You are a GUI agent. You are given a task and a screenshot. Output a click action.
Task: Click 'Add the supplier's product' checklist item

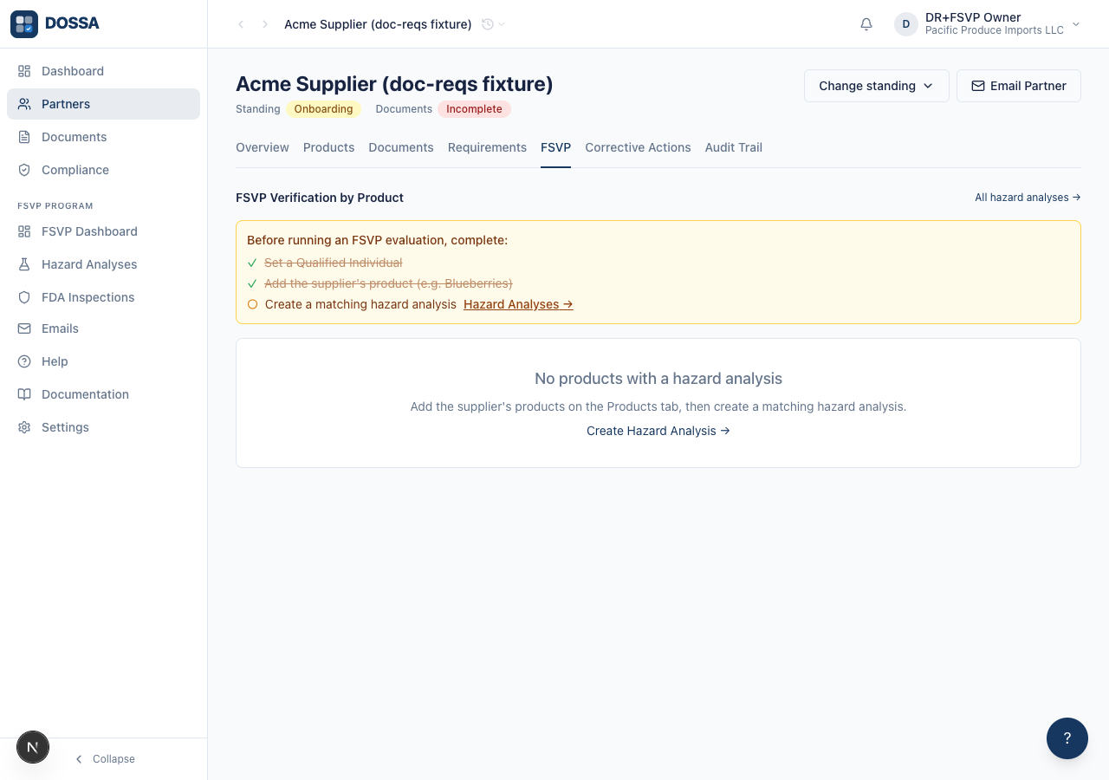pos(388,283)
